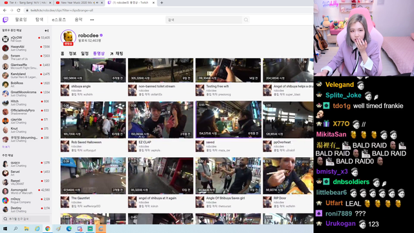Expand followed channels with 더 보기 link
This screenshot has width=414, height=233.
point(6,147)
